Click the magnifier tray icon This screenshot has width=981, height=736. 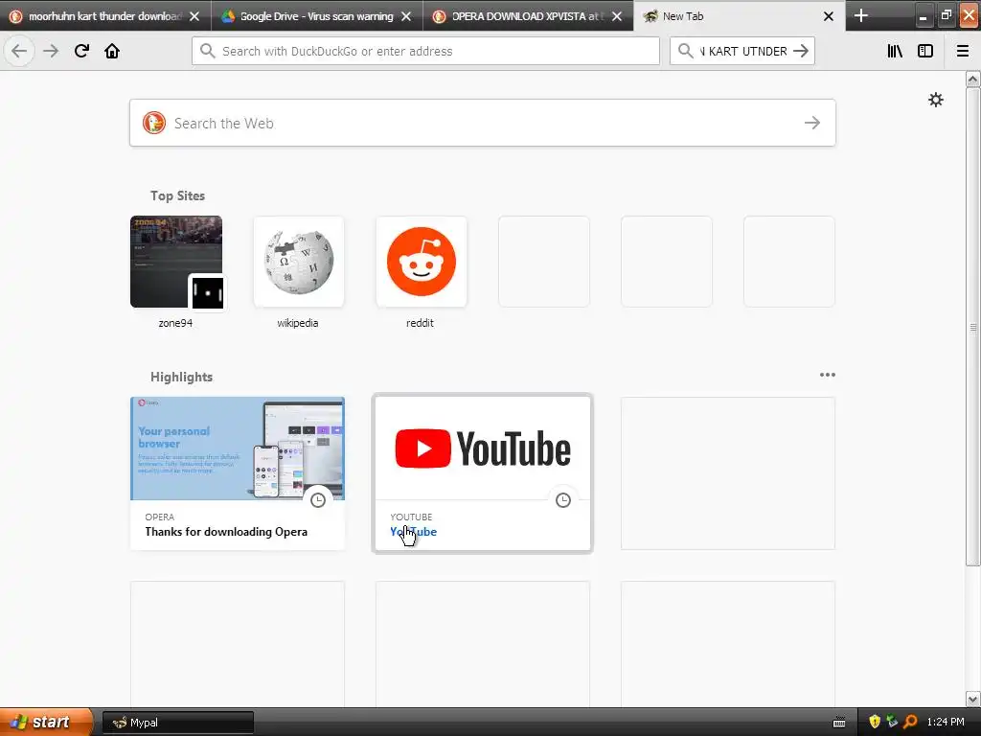tap(910, 722)
